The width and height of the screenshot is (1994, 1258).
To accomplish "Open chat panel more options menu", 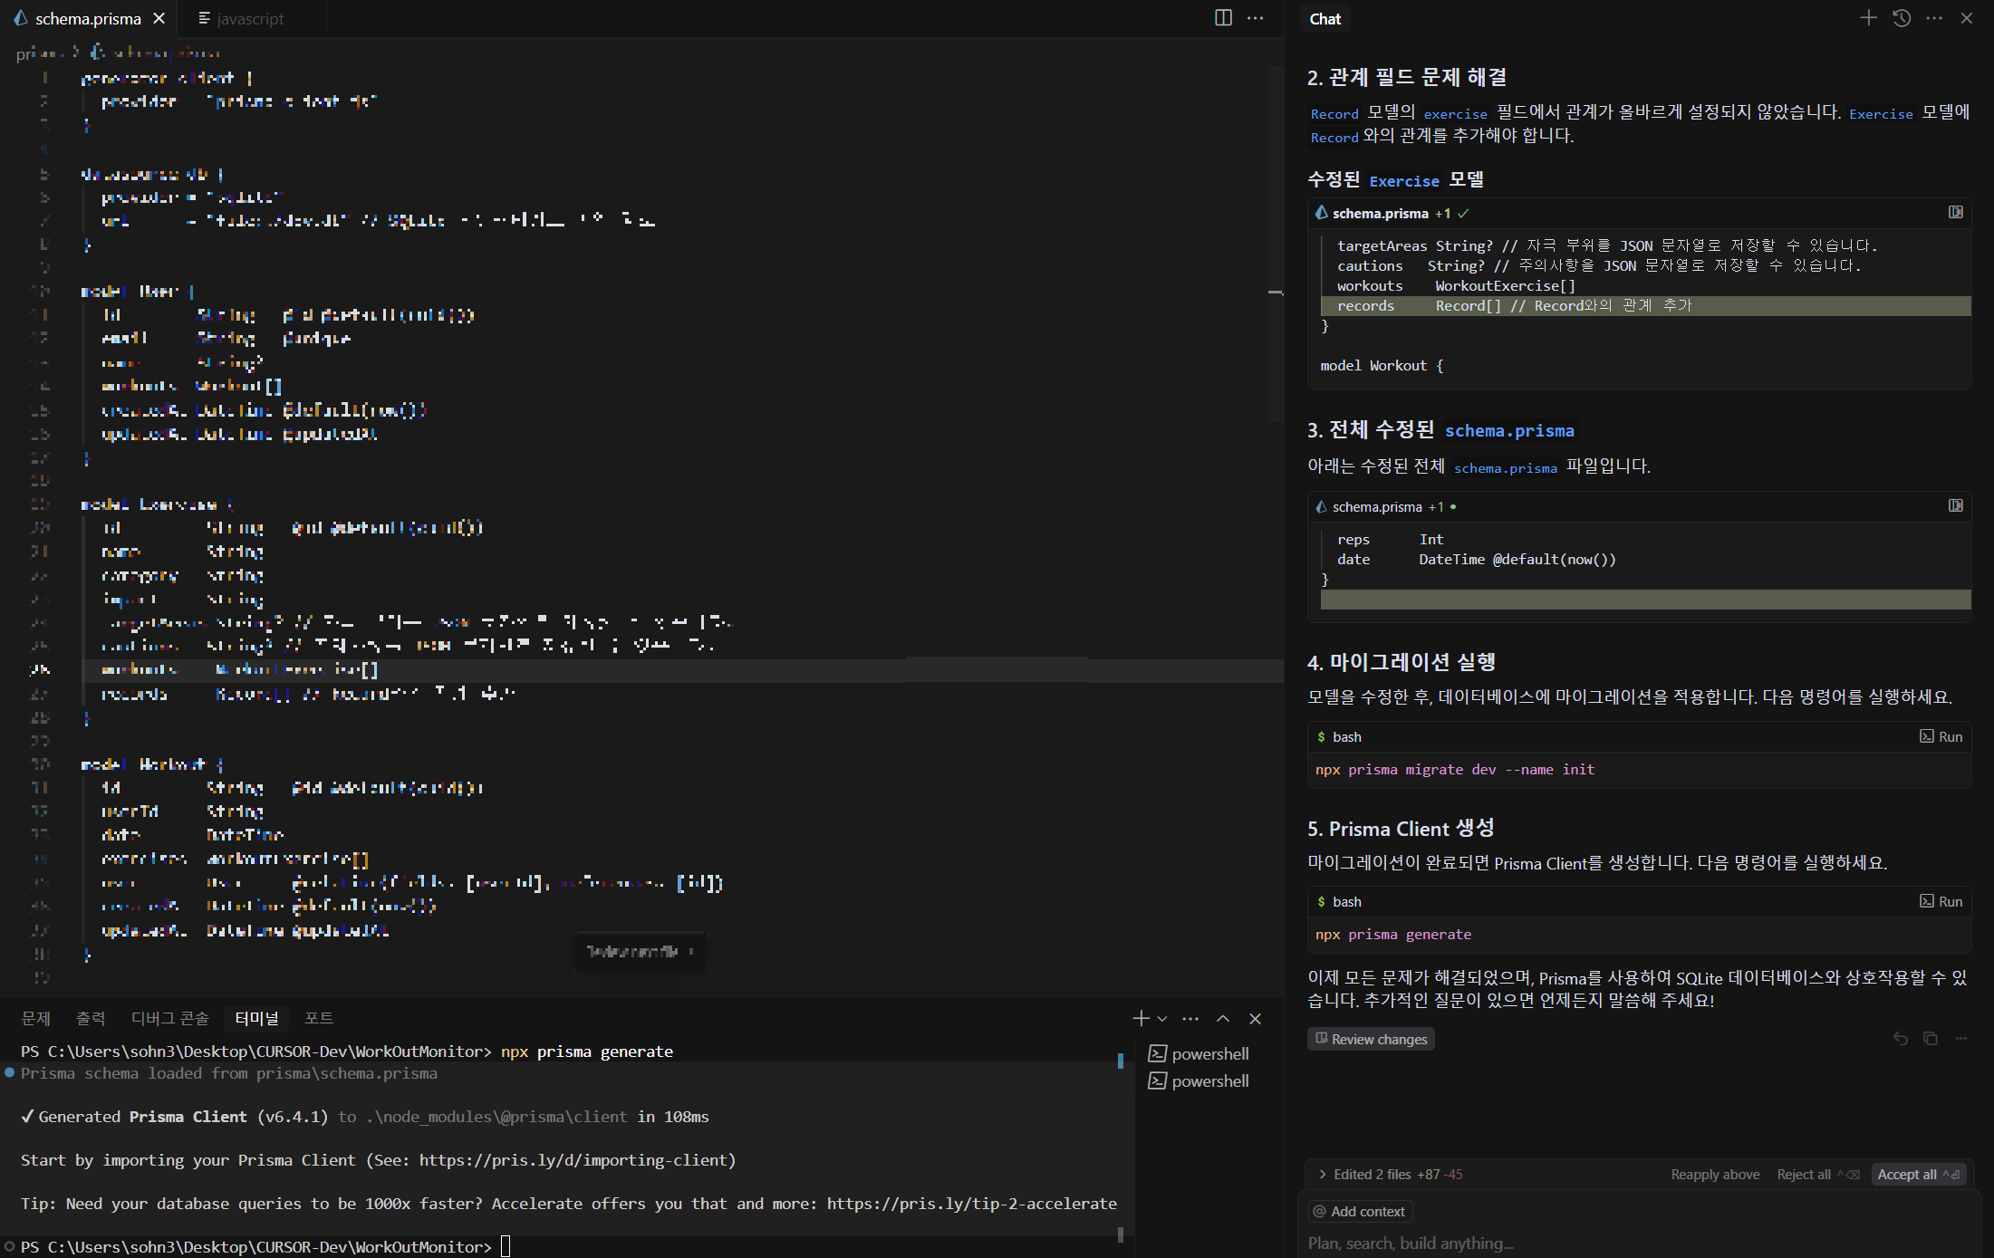I will point(1934,18).
